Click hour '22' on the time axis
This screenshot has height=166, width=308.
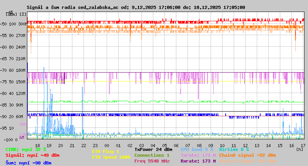pyautogui.click(x=84, y=146)
